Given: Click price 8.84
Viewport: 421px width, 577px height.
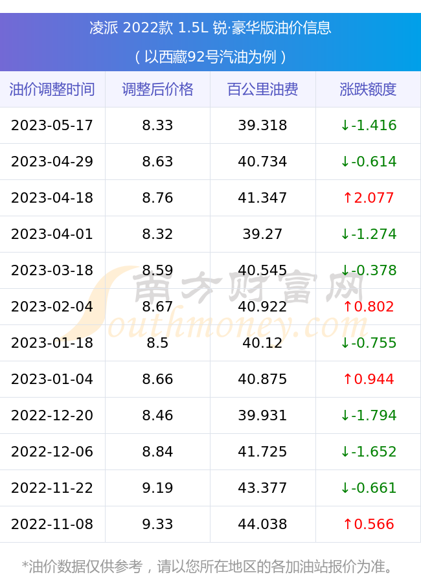Looking at the screenshot, I should [157, 452].
